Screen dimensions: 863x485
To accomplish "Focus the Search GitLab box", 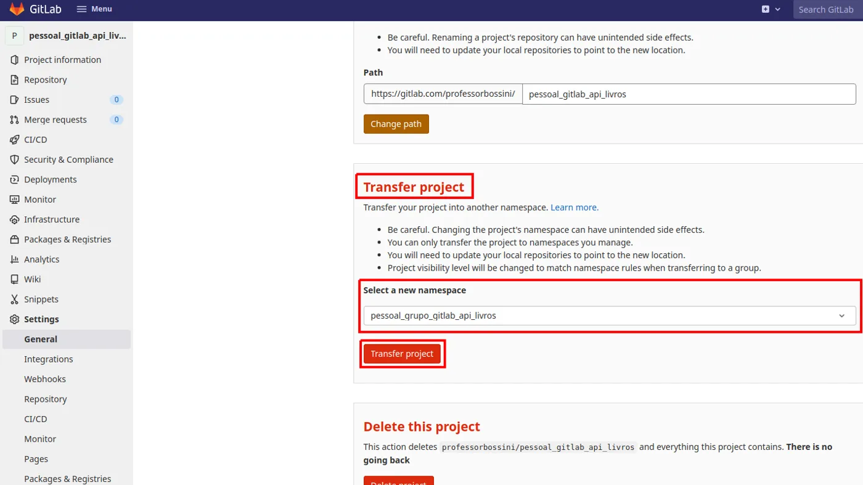I will point(828,9).
